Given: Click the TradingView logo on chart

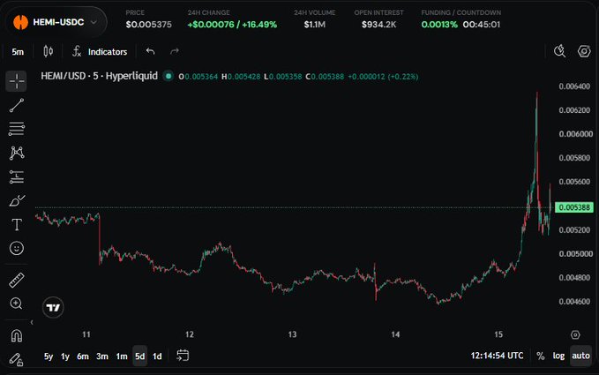Looking at the screenshot, I should (53, 307).
